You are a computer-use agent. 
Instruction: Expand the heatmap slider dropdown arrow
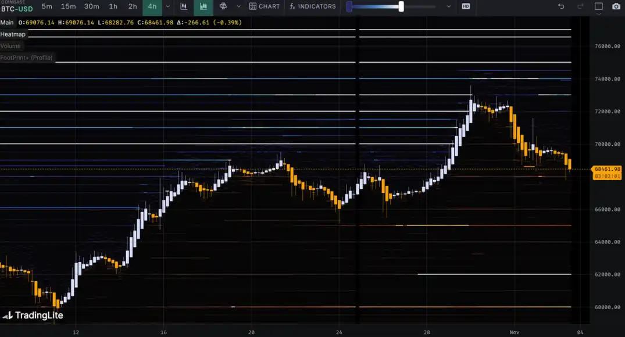[x=448, y=6]
